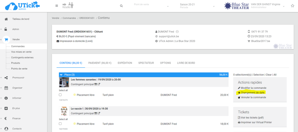Click the Organiser calendar icon

pos(6,88)
